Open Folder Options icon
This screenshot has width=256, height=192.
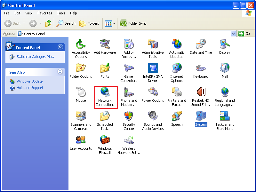tap(81, 70)
